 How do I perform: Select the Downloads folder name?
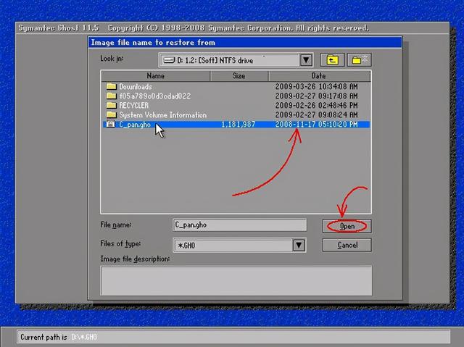click(136, 87)
